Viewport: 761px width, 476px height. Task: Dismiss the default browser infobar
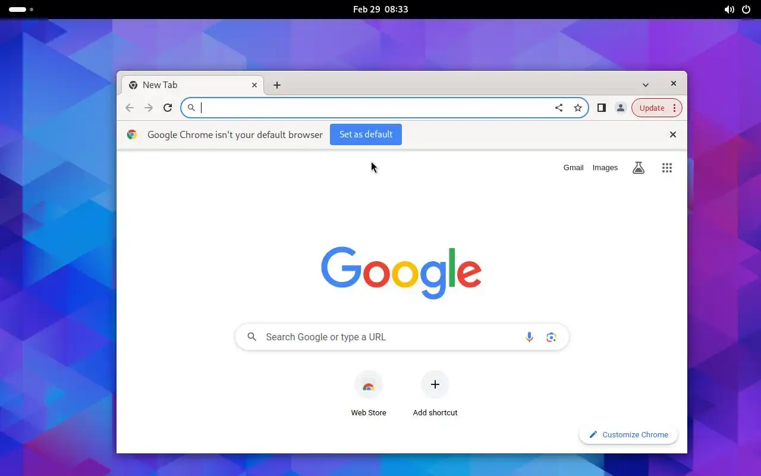pos(673,134)
